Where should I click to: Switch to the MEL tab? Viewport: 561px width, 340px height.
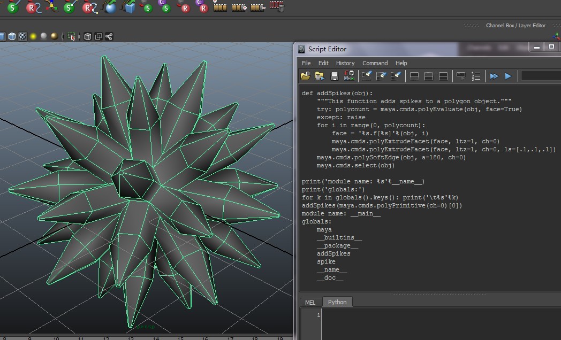click(310, 302)
